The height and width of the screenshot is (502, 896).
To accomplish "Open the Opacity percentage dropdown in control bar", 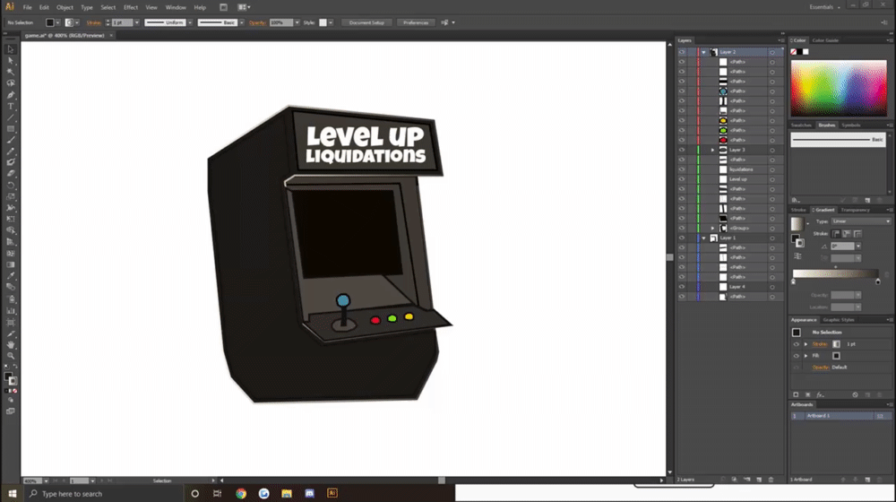I will point(297,23).
